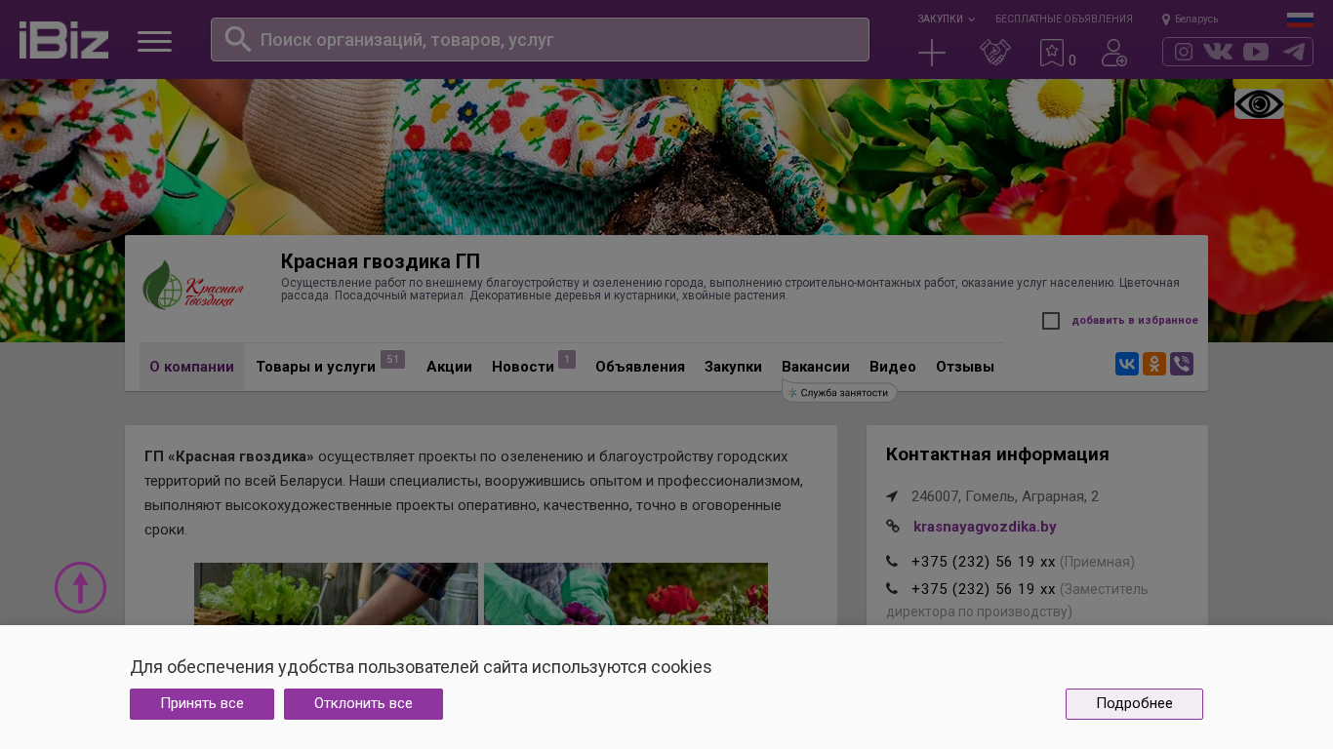Click the scroll-to-top arrow circle
The width and height of the screenshot is (1333, 749).
[x=80, y=587]
